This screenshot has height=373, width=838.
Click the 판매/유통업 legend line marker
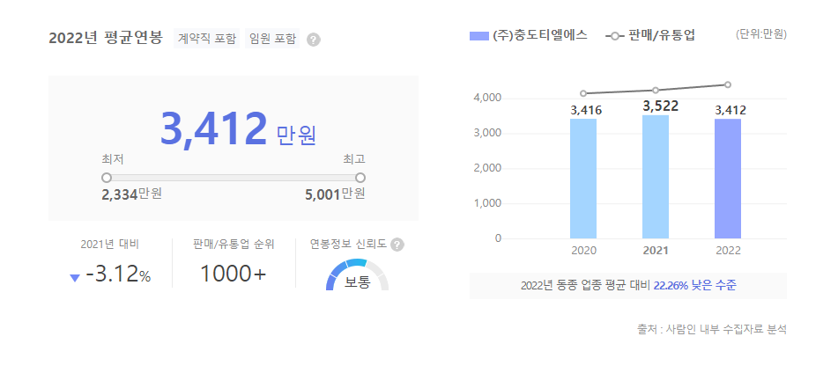click(614, 36)
